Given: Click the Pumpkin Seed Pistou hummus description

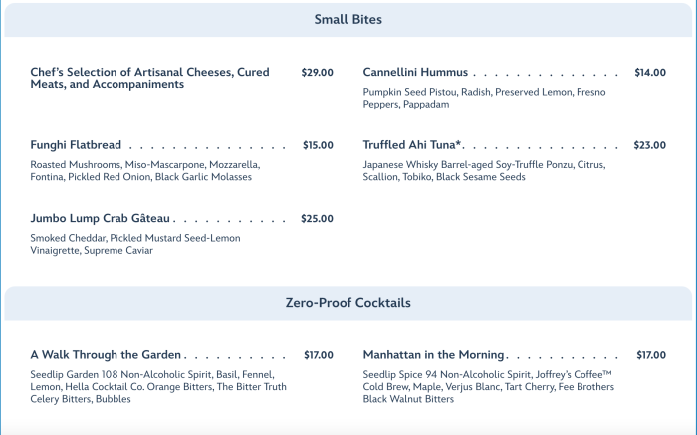Looking at the screenshot, I should (484, 98).
